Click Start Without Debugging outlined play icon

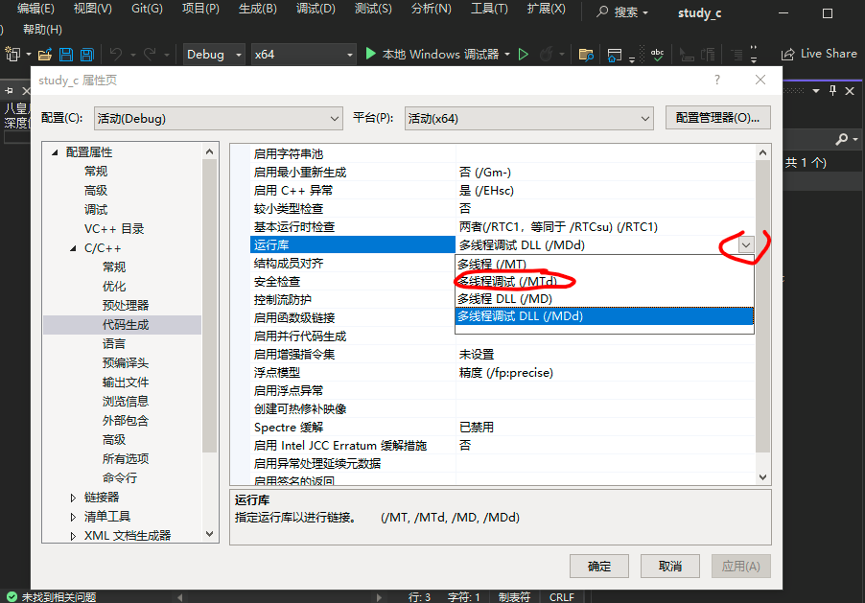coord(524,55)
